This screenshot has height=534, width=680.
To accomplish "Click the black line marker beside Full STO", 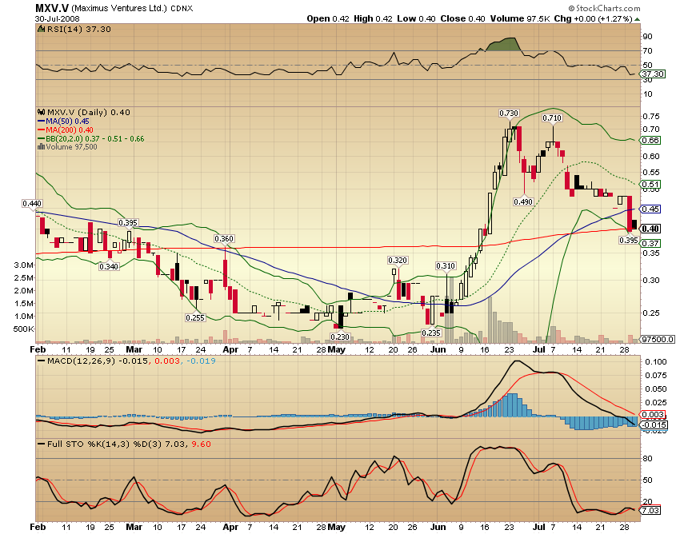I will [42, 444].
